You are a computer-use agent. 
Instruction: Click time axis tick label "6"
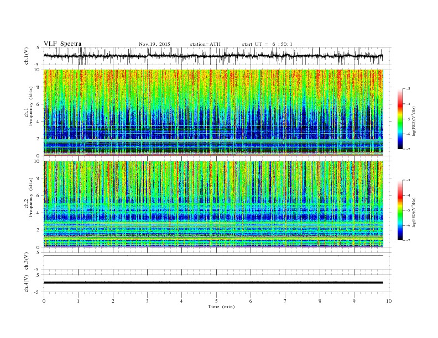251,301
